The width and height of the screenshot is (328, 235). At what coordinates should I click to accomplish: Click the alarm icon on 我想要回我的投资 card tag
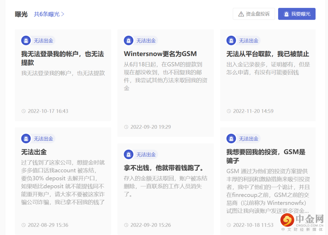pos(231,138)
